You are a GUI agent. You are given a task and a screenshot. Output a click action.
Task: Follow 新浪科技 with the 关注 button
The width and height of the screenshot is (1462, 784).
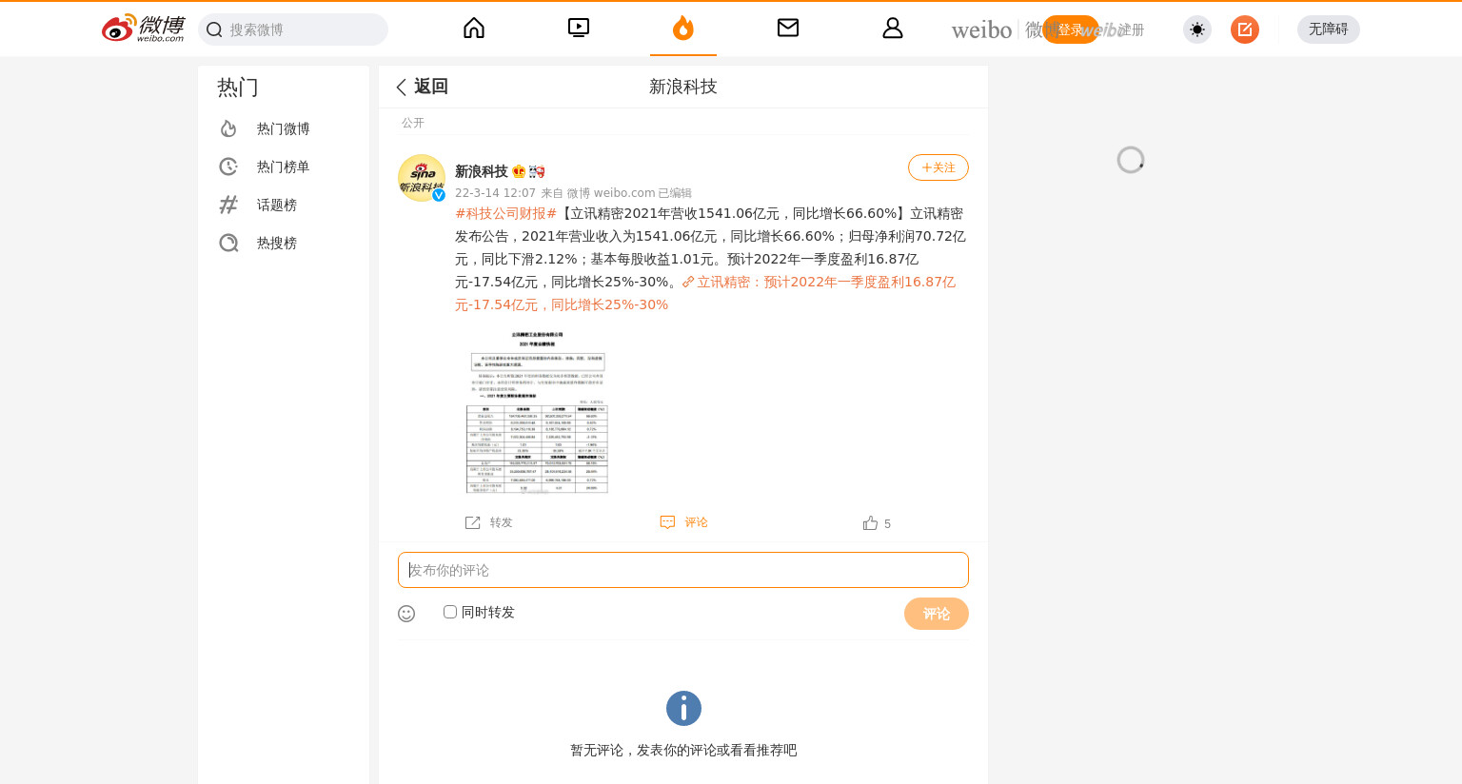tap(938, 167)
